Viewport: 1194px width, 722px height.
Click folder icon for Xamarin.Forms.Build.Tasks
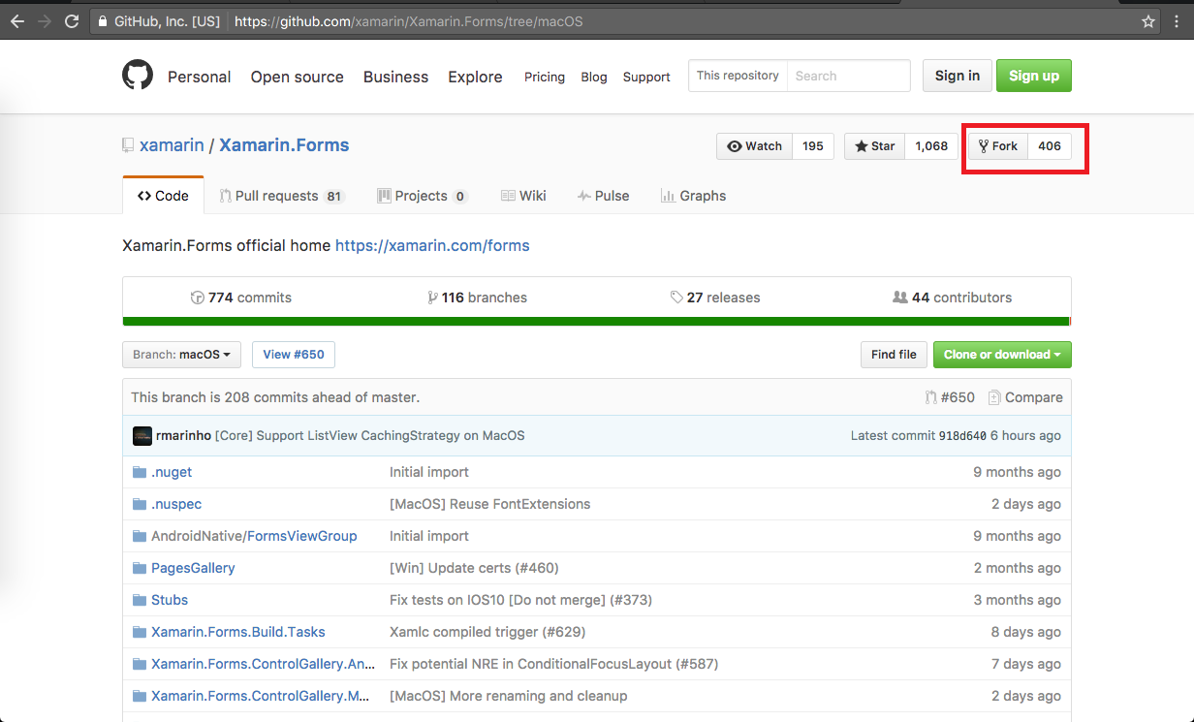click(139, 632)
